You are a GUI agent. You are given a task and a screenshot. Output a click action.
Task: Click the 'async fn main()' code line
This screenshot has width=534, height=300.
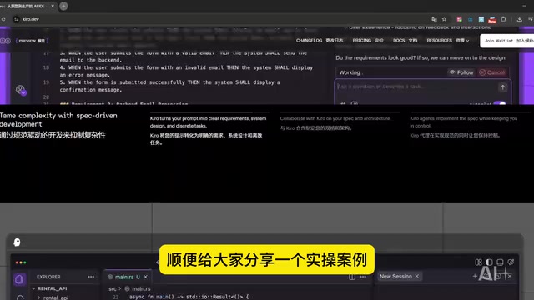click(189, 297)
